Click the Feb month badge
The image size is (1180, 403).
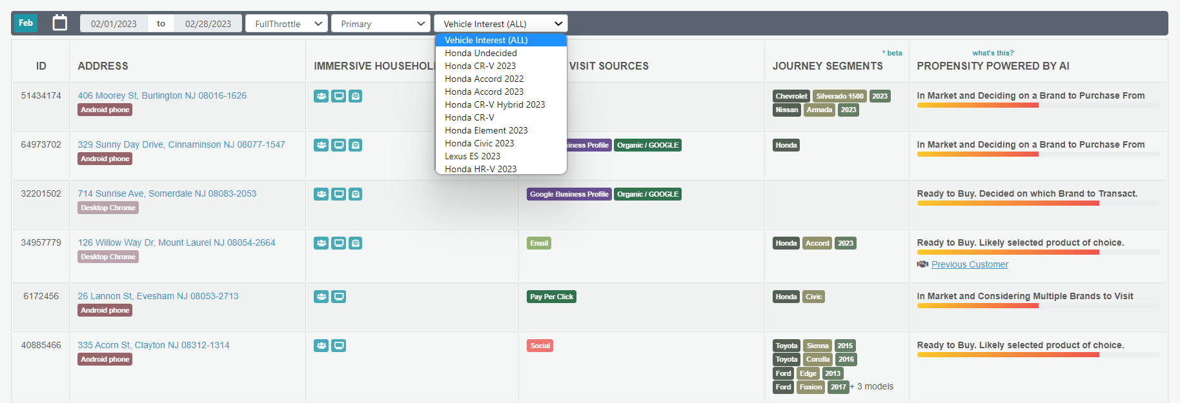pos(26,23)
